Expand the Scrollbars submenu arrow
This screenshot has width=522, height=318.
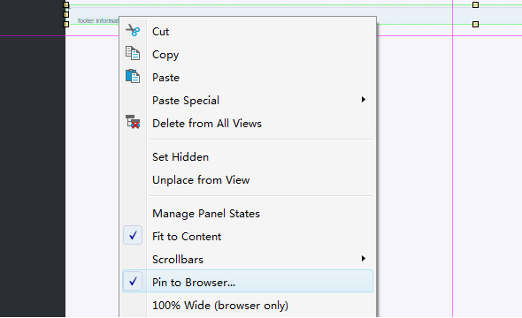pos(364,259)
